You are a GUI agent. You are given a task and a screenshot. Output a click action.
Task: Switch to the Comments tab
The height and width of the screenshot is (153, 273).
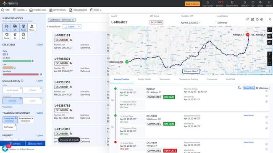click(212, 79)
